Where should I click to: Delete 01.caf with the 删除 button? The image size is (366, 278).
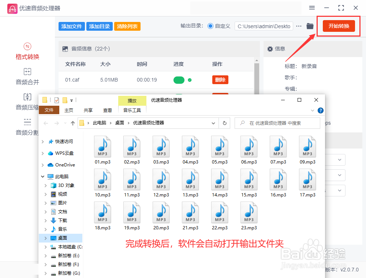(x=220, y=80)
